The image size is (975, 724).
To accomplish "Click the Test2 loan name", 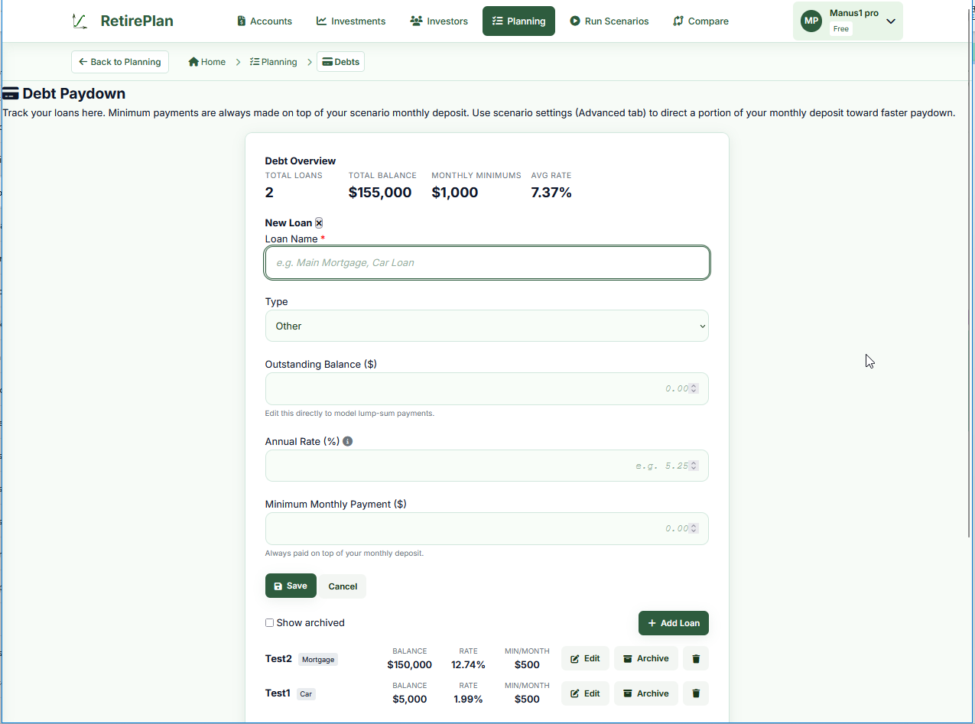I will click(x=278, y=658).
